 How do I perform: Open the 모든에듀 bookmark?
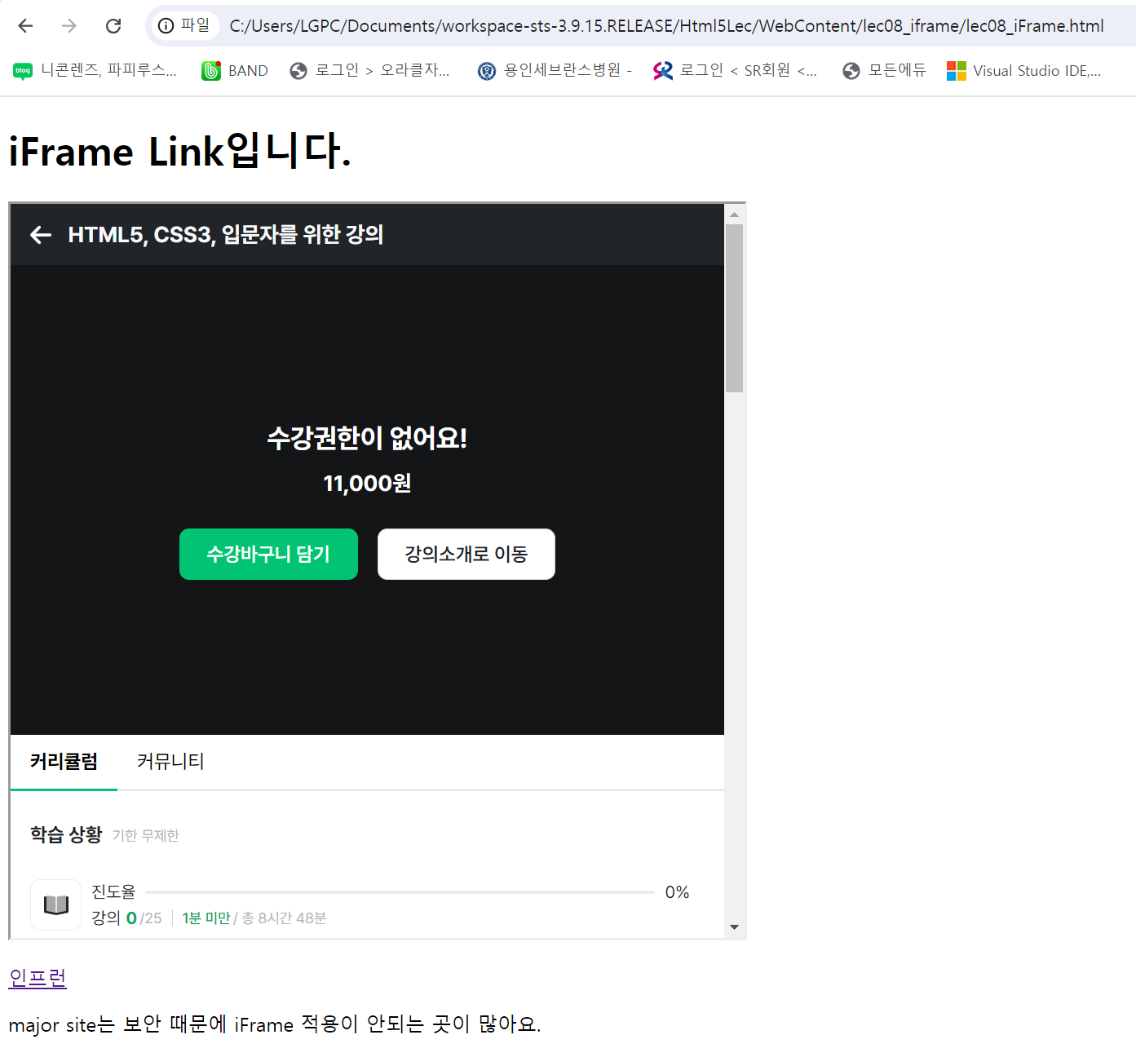[884, 71]
